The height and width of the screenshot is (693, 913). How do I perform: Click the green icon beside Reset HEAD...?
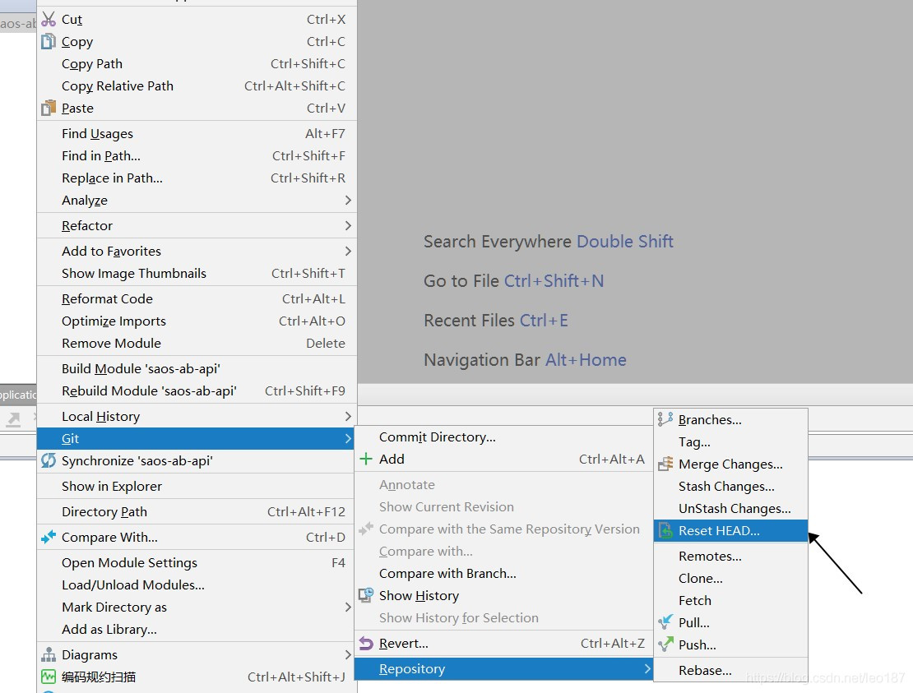click(665, 530)
